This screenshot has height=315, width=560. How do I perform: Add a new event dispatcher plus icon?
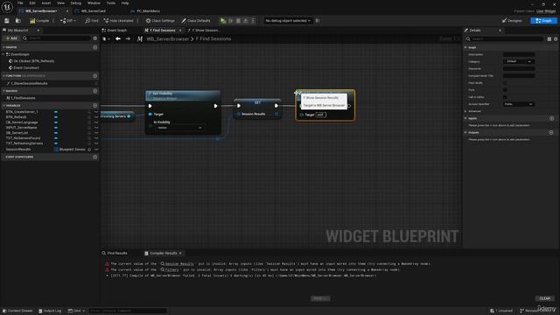[95, 157]
